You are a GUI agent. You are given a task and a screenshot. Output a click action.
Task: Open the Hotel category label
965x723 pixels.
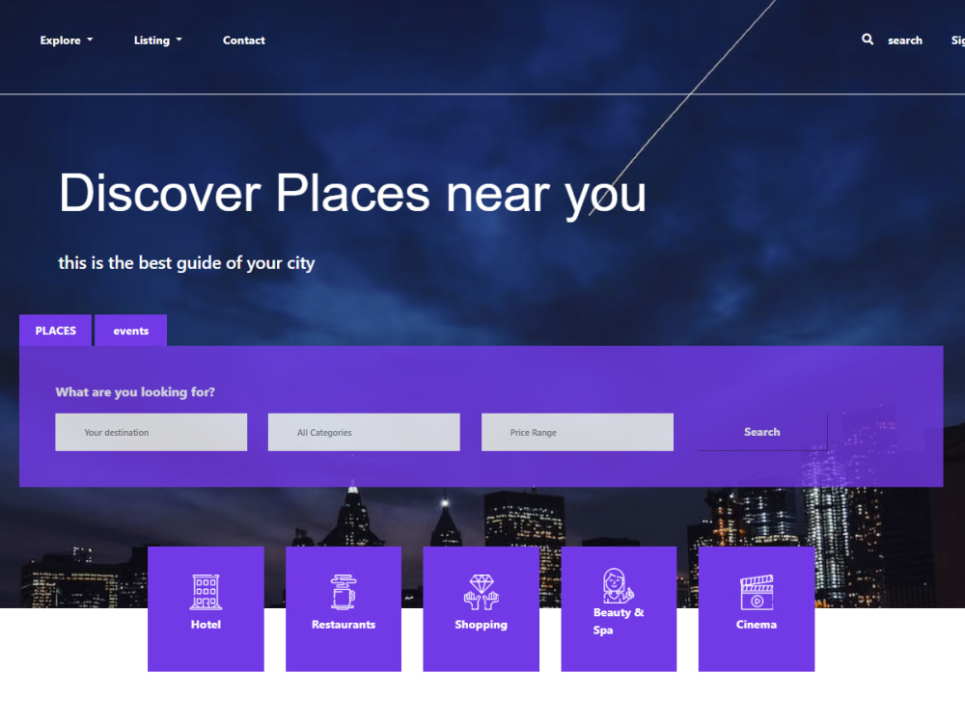206,624
